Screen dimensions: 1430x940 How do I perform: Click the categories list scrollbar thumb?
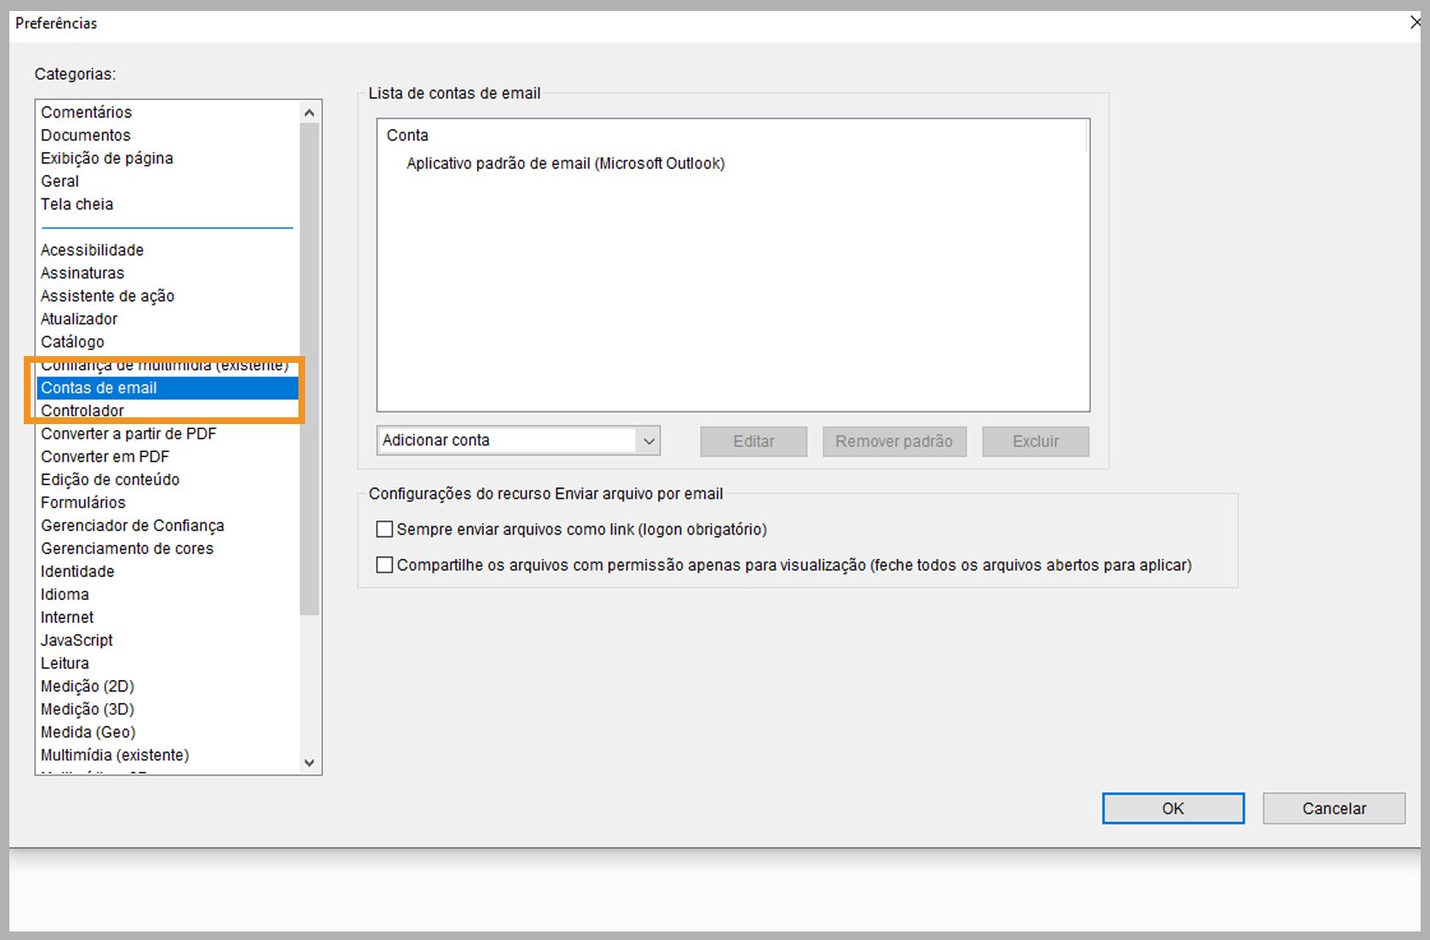pyautogui.click(x=309, y=369)
